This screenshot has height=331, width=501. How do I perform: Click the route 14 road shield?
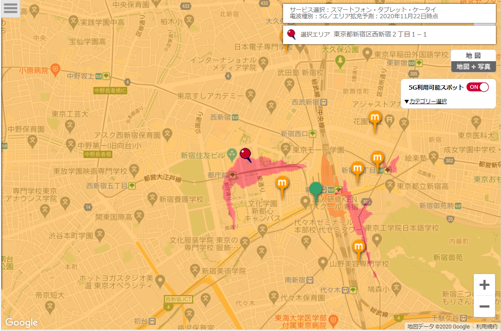pyautogui.click(x=88, y=207)
